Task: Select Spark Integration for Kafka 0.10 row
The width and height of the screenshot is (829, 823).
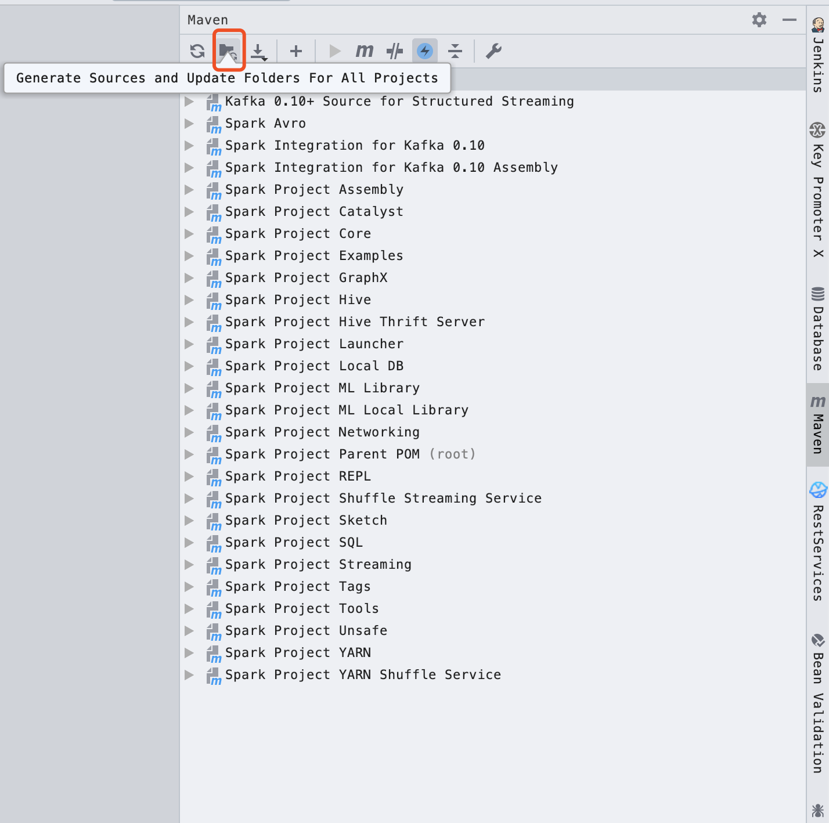Action: tap(493, 146)
